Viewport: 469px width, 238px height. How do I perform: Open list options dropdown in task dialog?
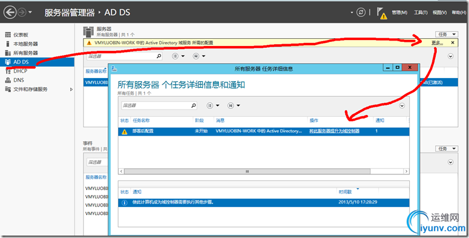coord(213,105)
